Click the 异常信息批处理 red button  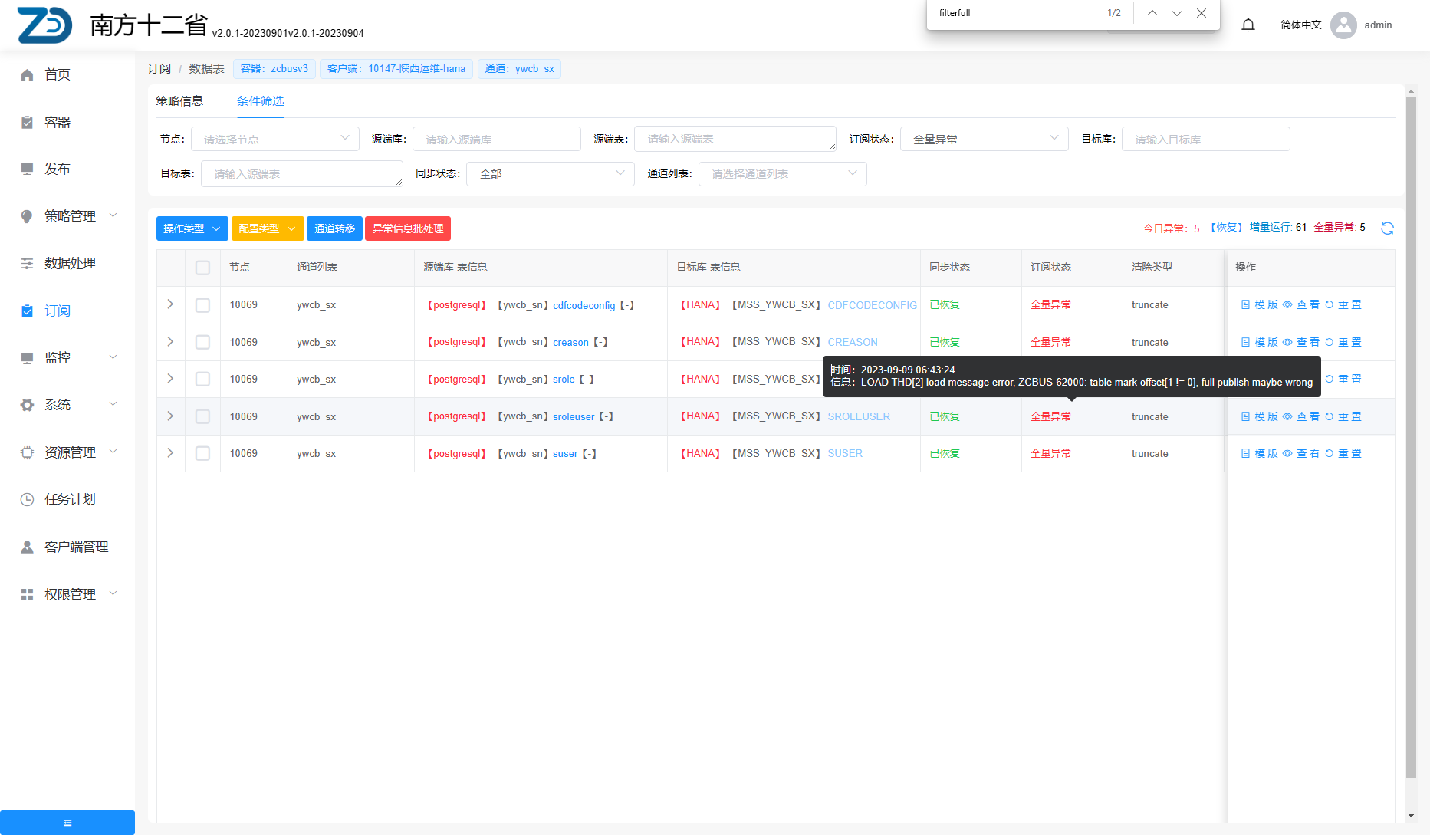tap(407, 228)
